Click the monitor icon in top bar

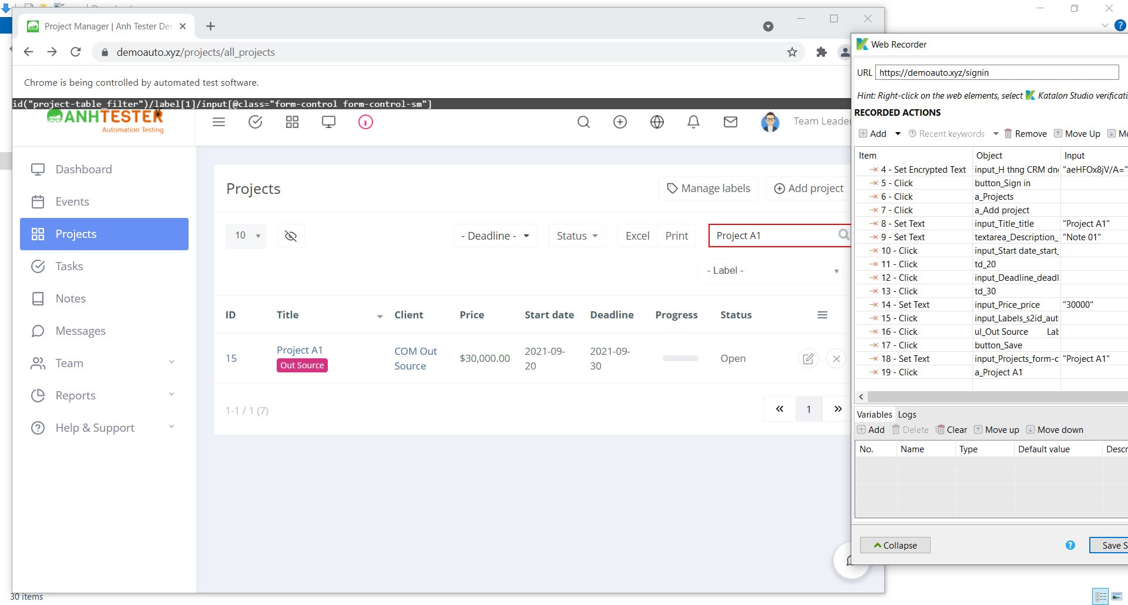click(328, 122)
